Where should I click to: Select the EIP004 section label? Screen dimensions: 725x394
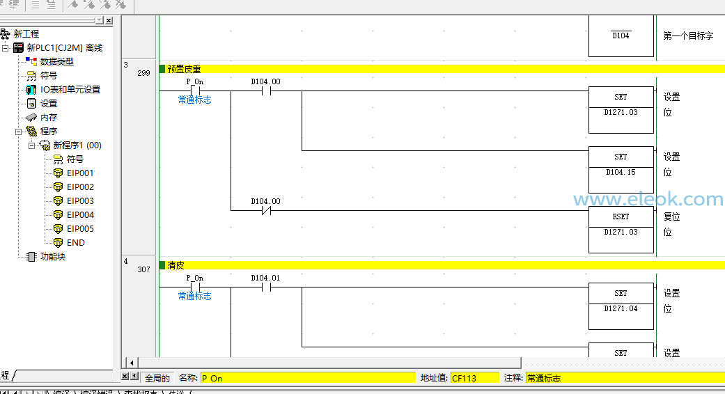point(81,215)
